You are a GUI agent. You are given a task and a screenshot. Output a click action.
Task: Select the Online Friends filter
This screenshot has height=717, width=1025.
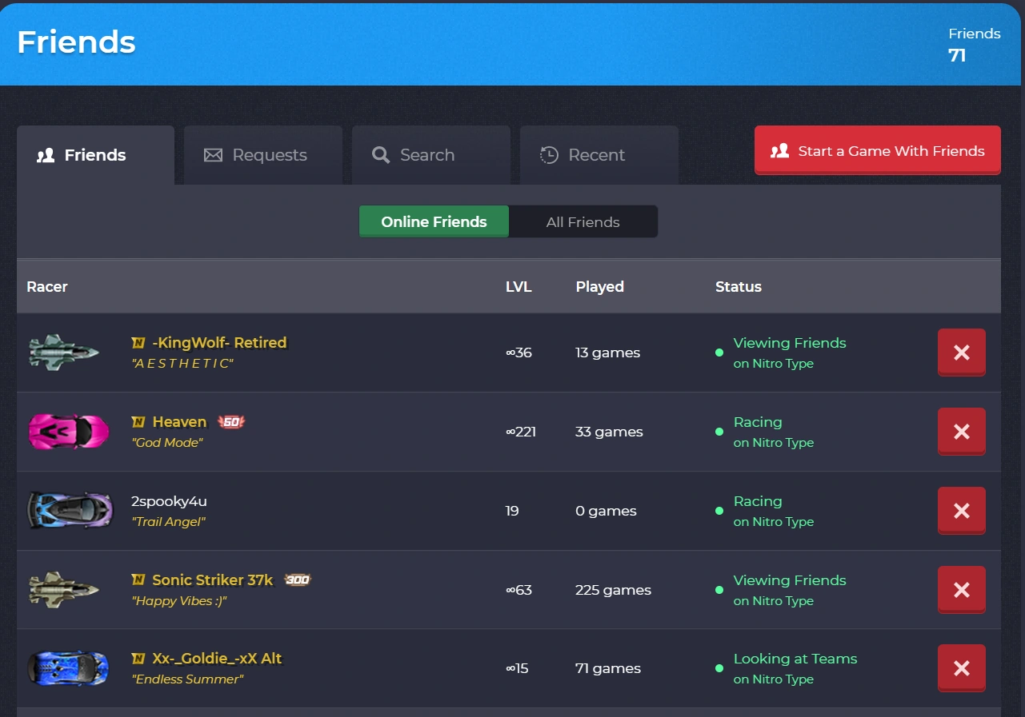[x=434, y=221]
